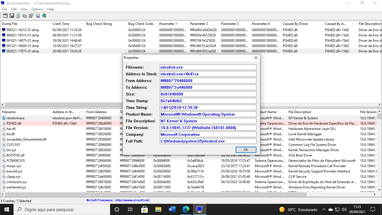
Task: Open the notification center icon
Action: point(373,209)
